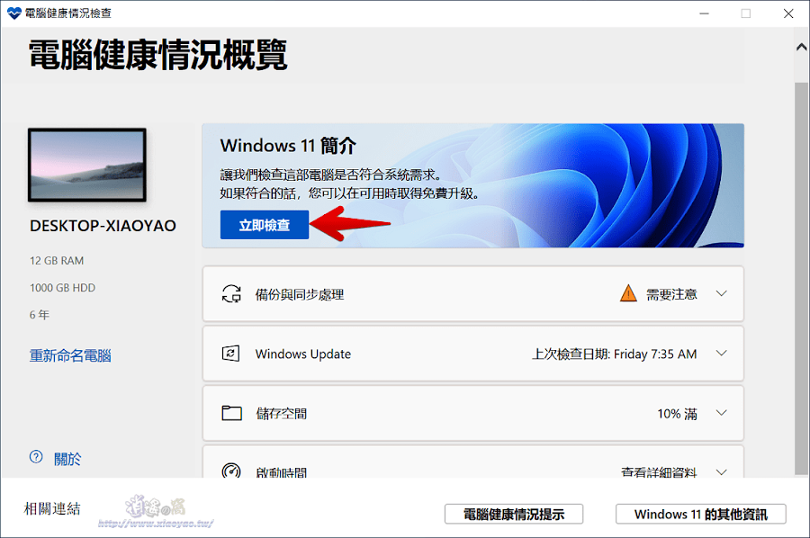Click the startup time gauge icon
This screenshot has height=538, width=810.
(231, 470)
